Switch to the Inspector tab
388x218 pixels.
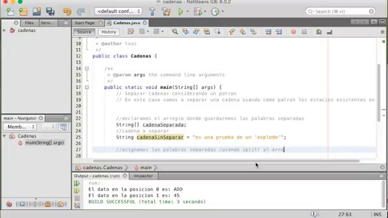click(143, 176)
